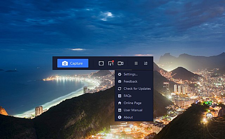Screen dimensions: 225x139
Task: Open the video screen recorder icon
Action: pyautogui.click(x=120, y=63)
